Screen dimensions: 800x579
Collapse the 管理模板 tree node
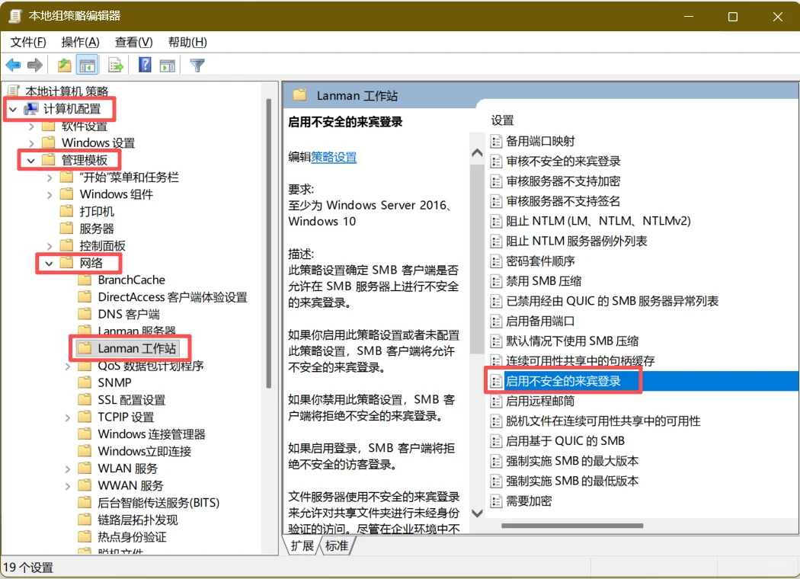click(x=30, y=159)
